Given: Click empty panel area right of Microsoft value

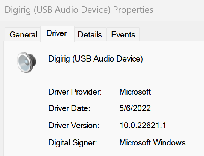Looking at the screenshot, I should click(x=177, y=92).
